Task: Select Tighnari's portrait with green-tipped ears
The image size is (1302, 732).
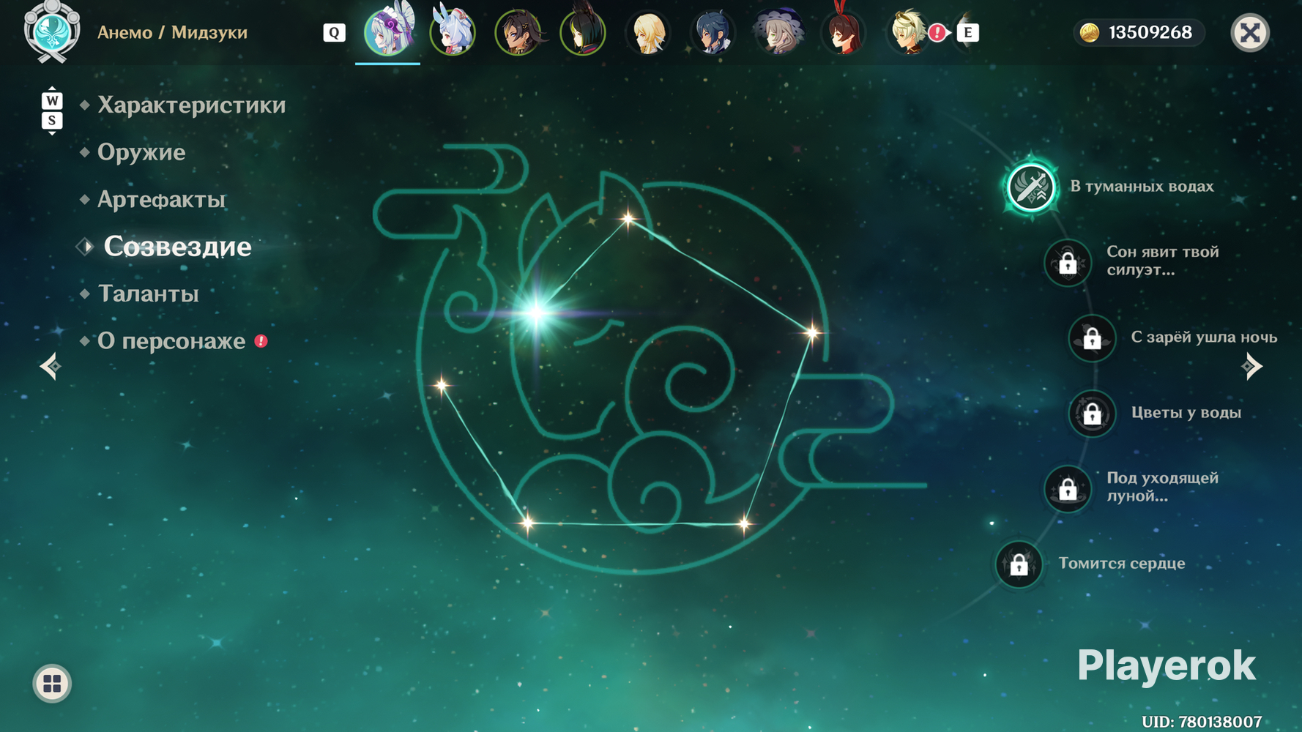Action: tap(583, 31)
